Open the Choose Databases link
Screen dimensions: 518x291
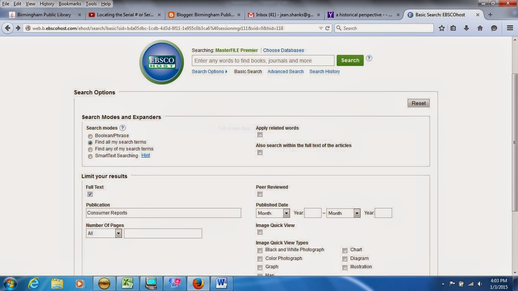(x=283, y=50)
